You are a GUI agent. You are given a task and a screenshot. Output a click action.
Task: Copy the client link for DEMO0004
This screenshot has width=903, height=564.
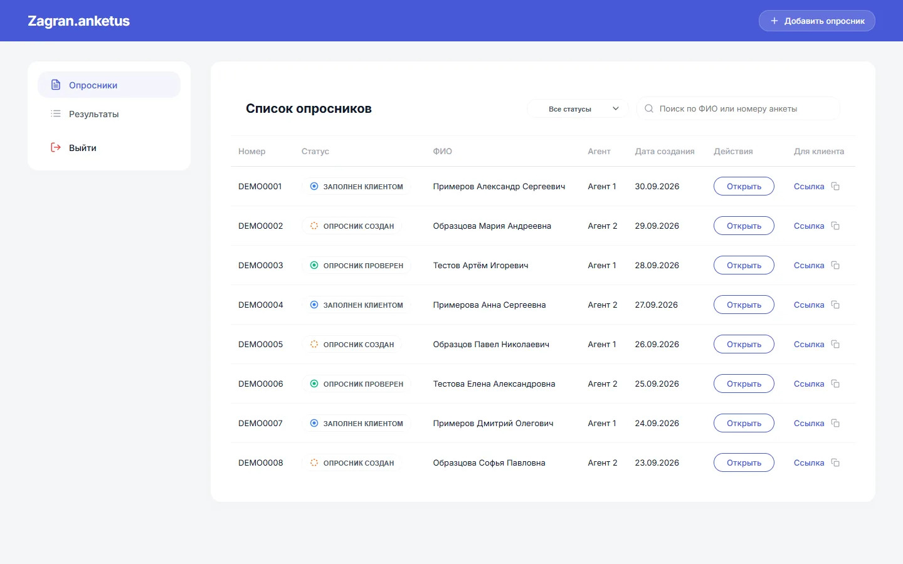835,305
